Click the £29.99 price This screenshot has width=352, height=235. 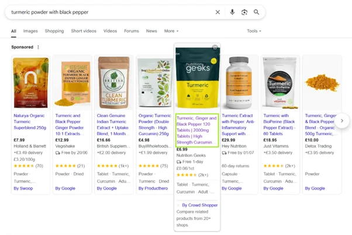tap(229, 140)
